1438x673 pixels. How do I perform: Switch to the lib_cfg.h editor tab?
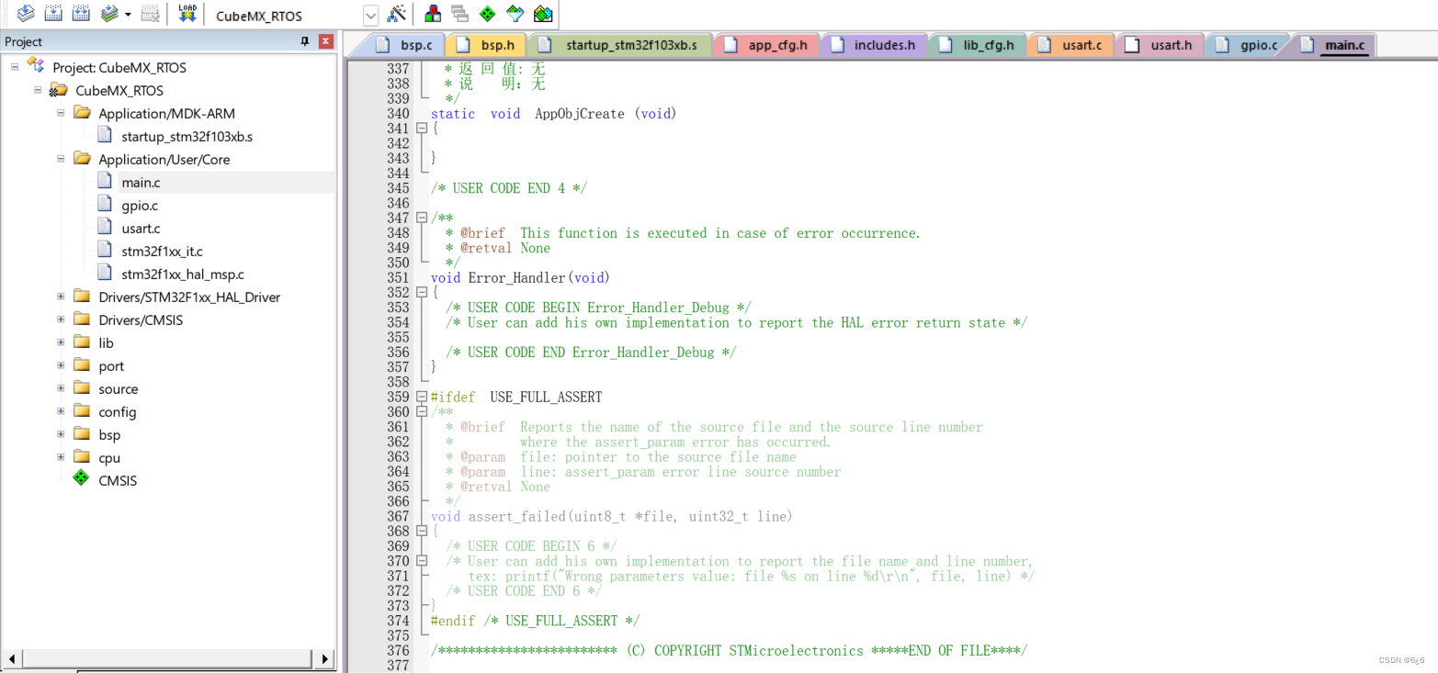[x=977, y=45]
